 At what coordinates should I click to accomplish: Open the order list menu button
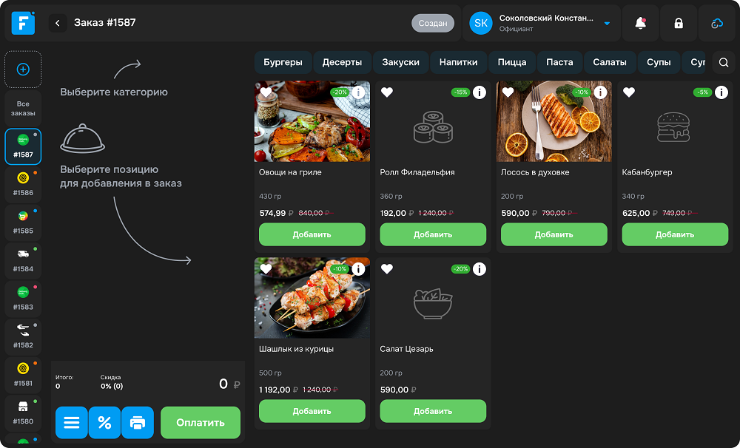tap(72, 423)
